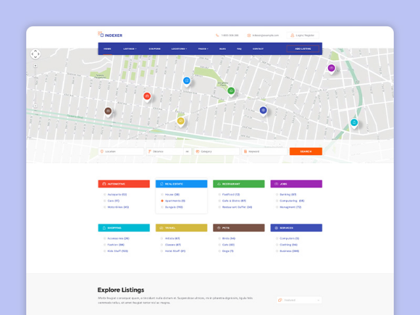Click the car icon in the Automotive header
This screenshot has height=315, width=420.
point(104,184)
